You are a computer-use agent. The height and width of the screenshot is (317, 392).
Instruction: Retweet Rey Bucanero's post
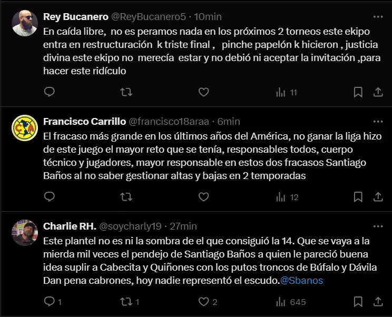(x=126, y=92)
